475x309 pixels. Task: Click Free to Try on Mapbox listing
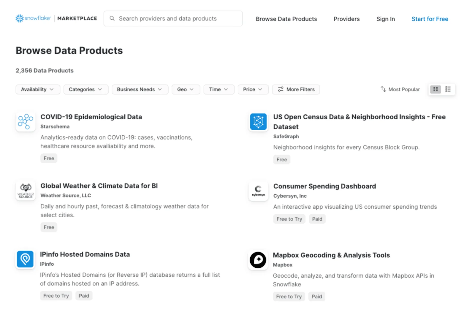289,296
